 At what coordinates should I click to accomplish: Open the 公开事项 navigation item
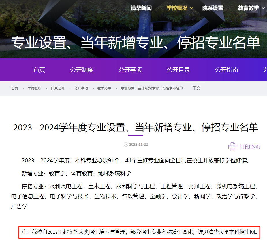coord(130,70)
